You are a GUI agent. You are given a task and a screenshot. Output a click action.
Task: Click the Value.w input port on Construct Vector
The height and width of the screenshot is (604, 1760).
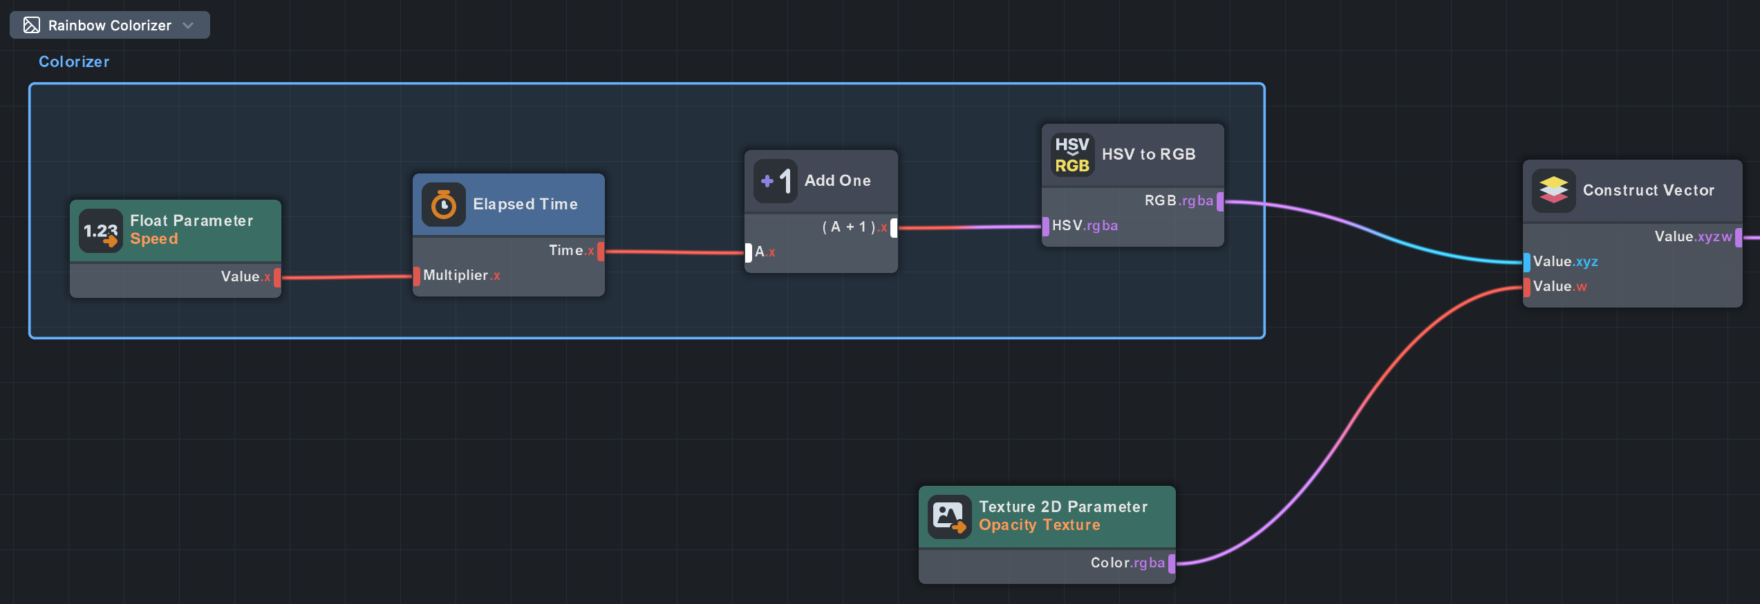coord(1526,287)
